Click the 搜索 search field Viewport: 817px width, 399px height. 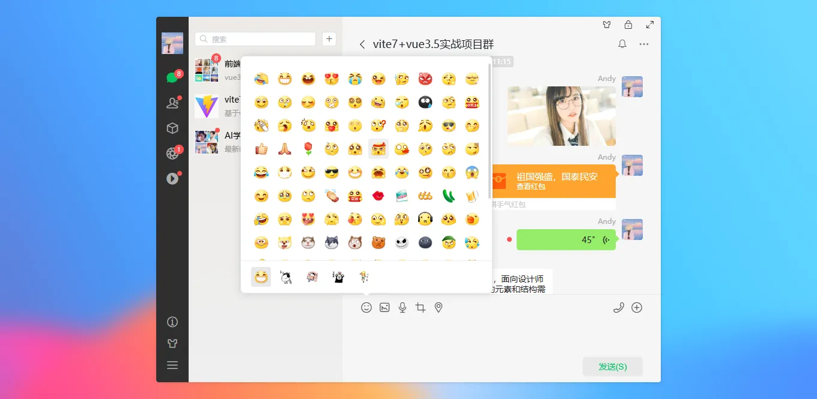pos(255,39)
